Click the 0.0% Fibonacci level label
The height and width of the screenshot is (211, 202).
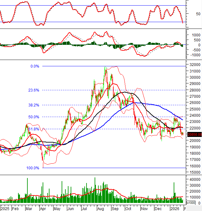(x=35, y=66)
